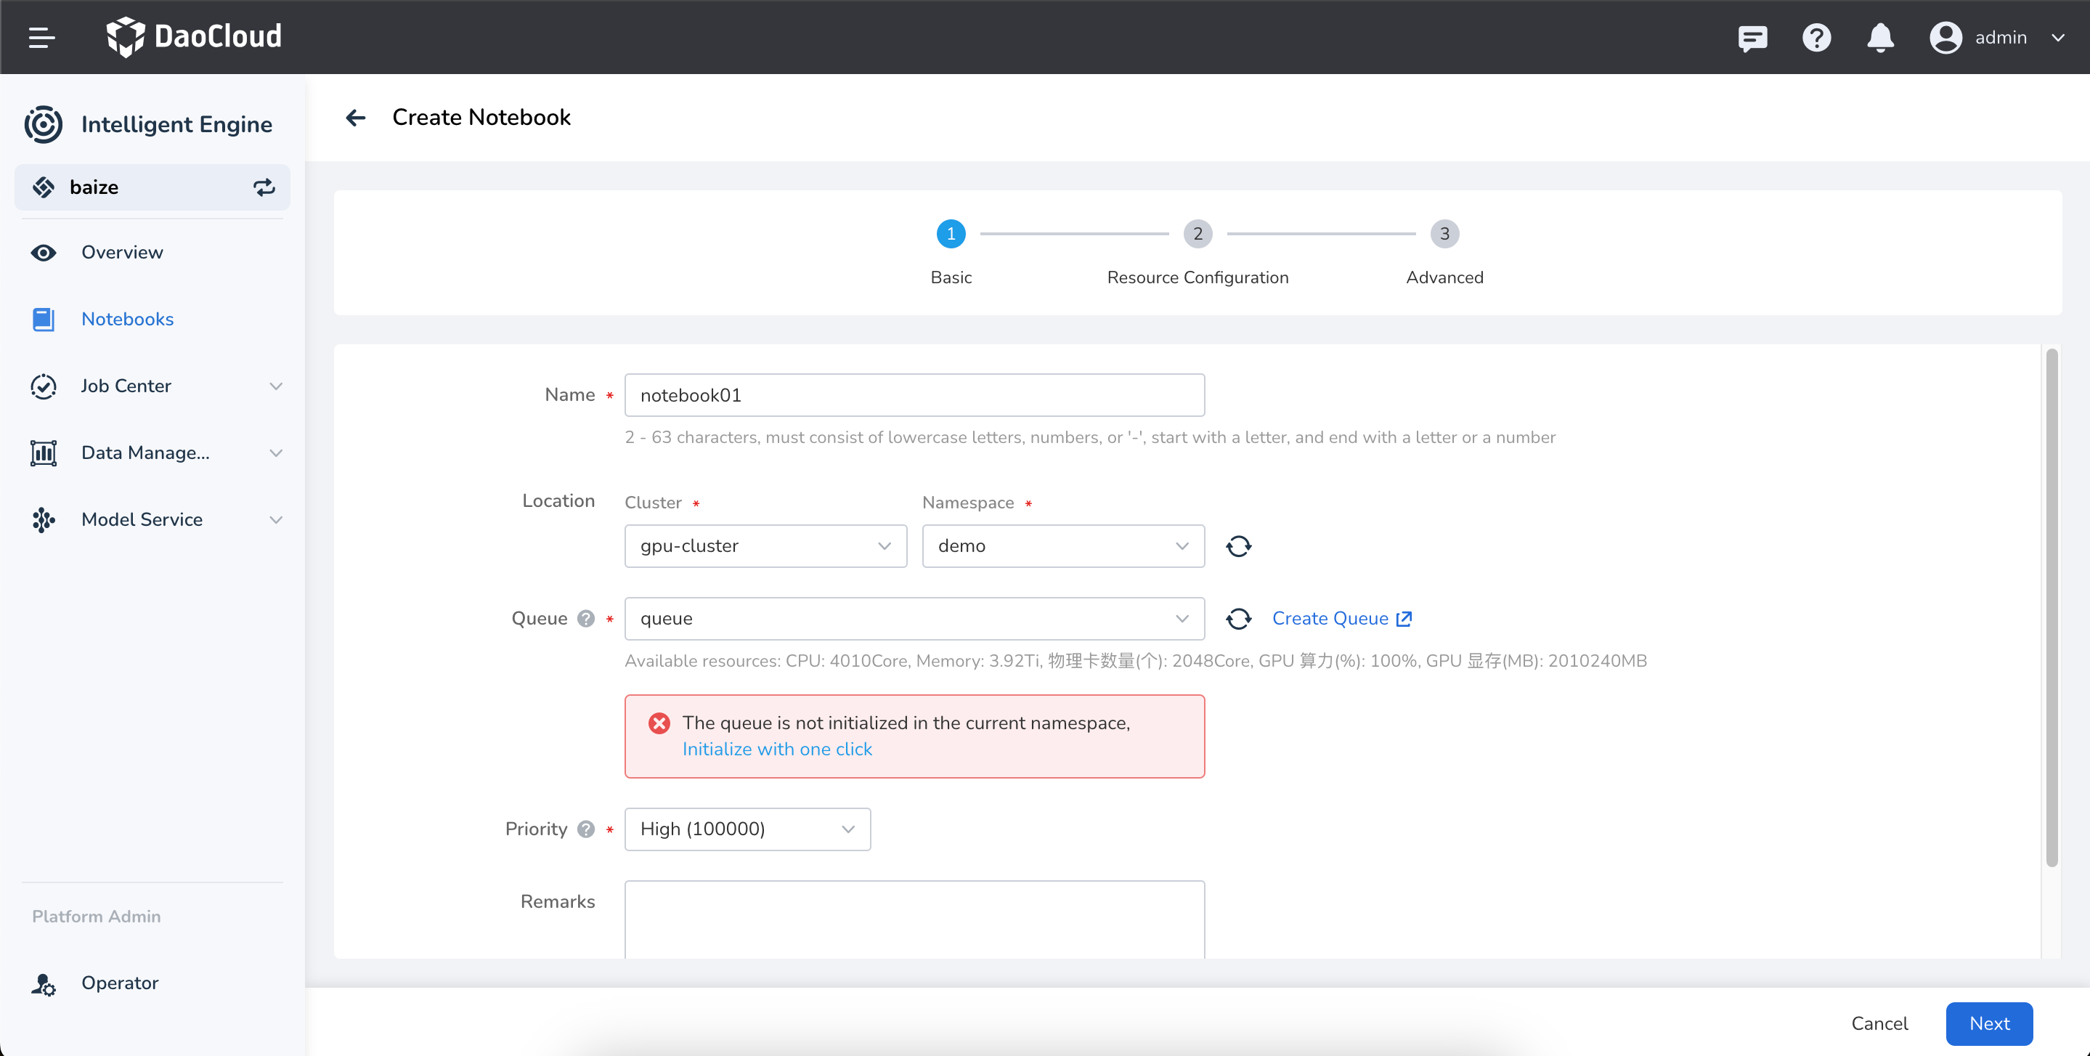
Task: Click the Name input field
Action: [914, 395]
